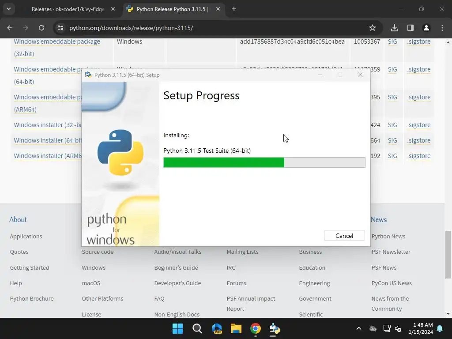Close the Releases ok-coder1 tab
This screenshot has height=339, width=452.
[113, 9]
